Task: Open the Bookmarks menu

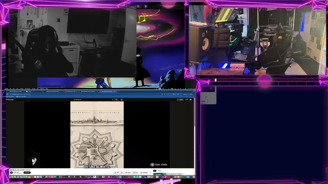Action: [28, 89]
